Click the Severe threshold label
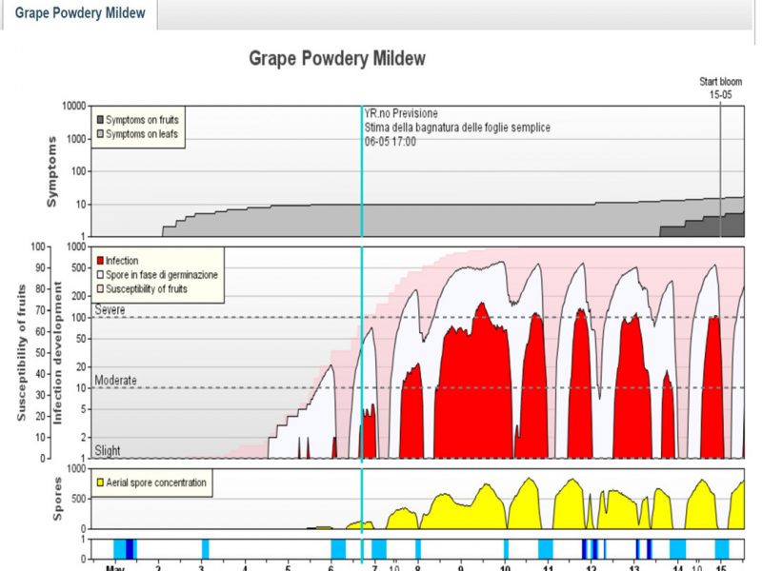 pyautogui.click(x=110, y=310)
